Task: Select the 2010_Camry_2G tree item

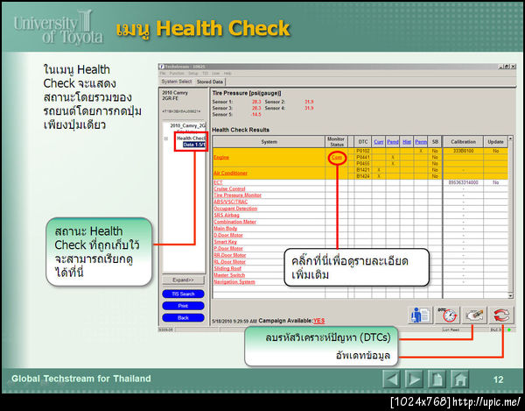Action: (x=187, y=125)
